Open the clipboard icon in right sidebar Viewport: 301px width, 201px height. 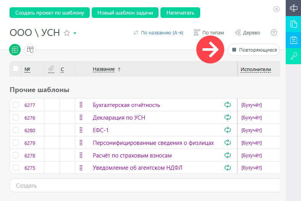pos(293,40)
